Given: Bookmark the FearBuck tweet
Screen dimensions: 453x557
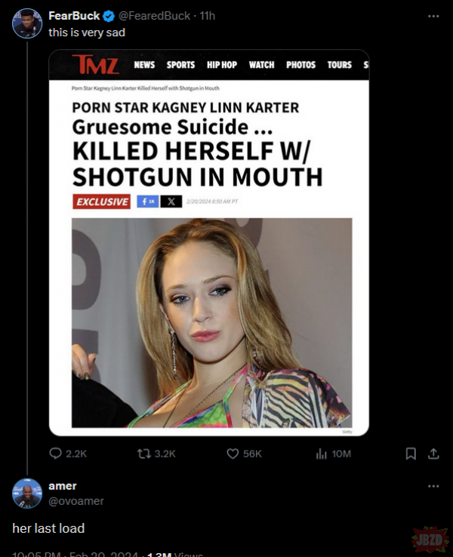Looking at the screenshot, I should [411, 454].
